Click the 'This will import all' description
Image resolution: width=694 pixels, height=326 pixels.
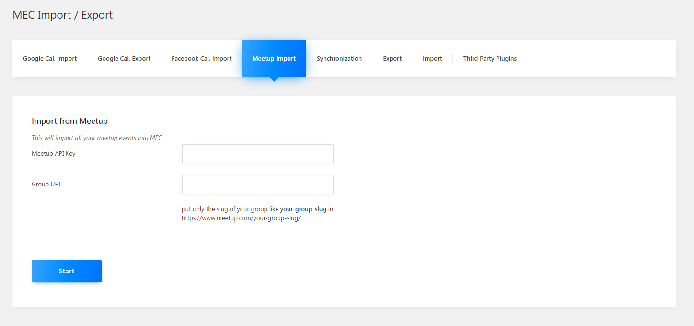[98, 138]
